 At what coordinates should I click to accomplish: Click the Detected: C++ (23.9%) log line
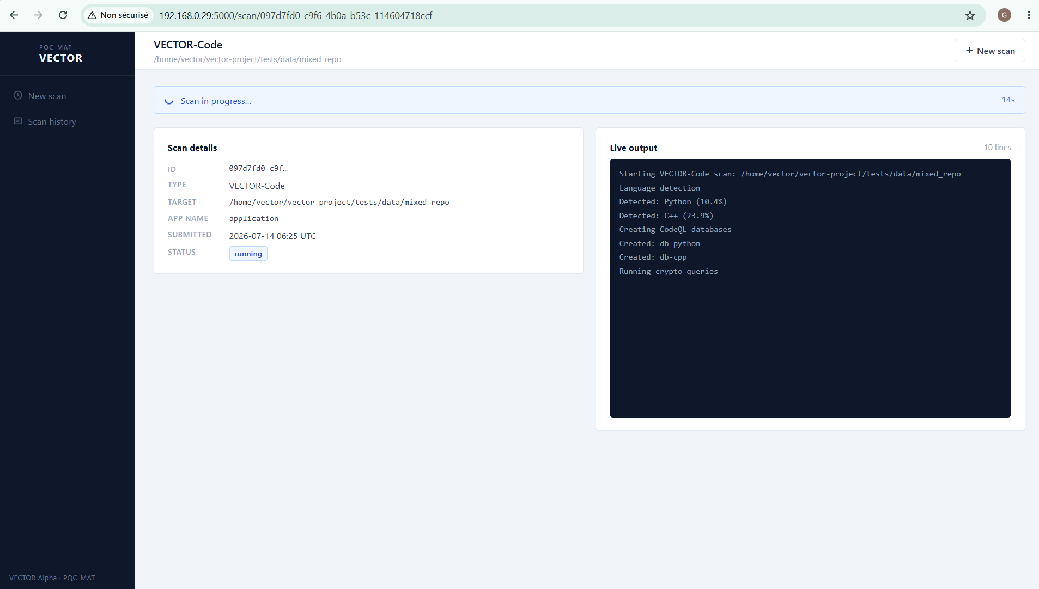(x=666, y=216)
